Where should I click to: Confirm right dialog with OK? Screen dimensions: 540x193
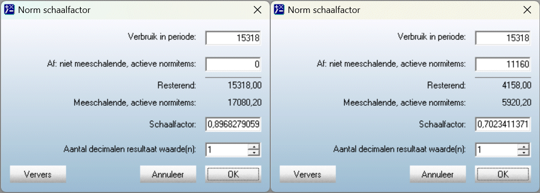pyautogui.click(x=503, y=175)
